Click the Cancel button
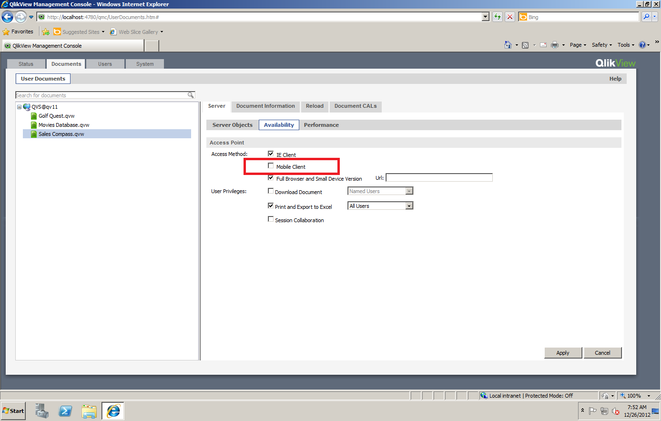The height and width of the screenshot is (421, 661). [602, 353]
